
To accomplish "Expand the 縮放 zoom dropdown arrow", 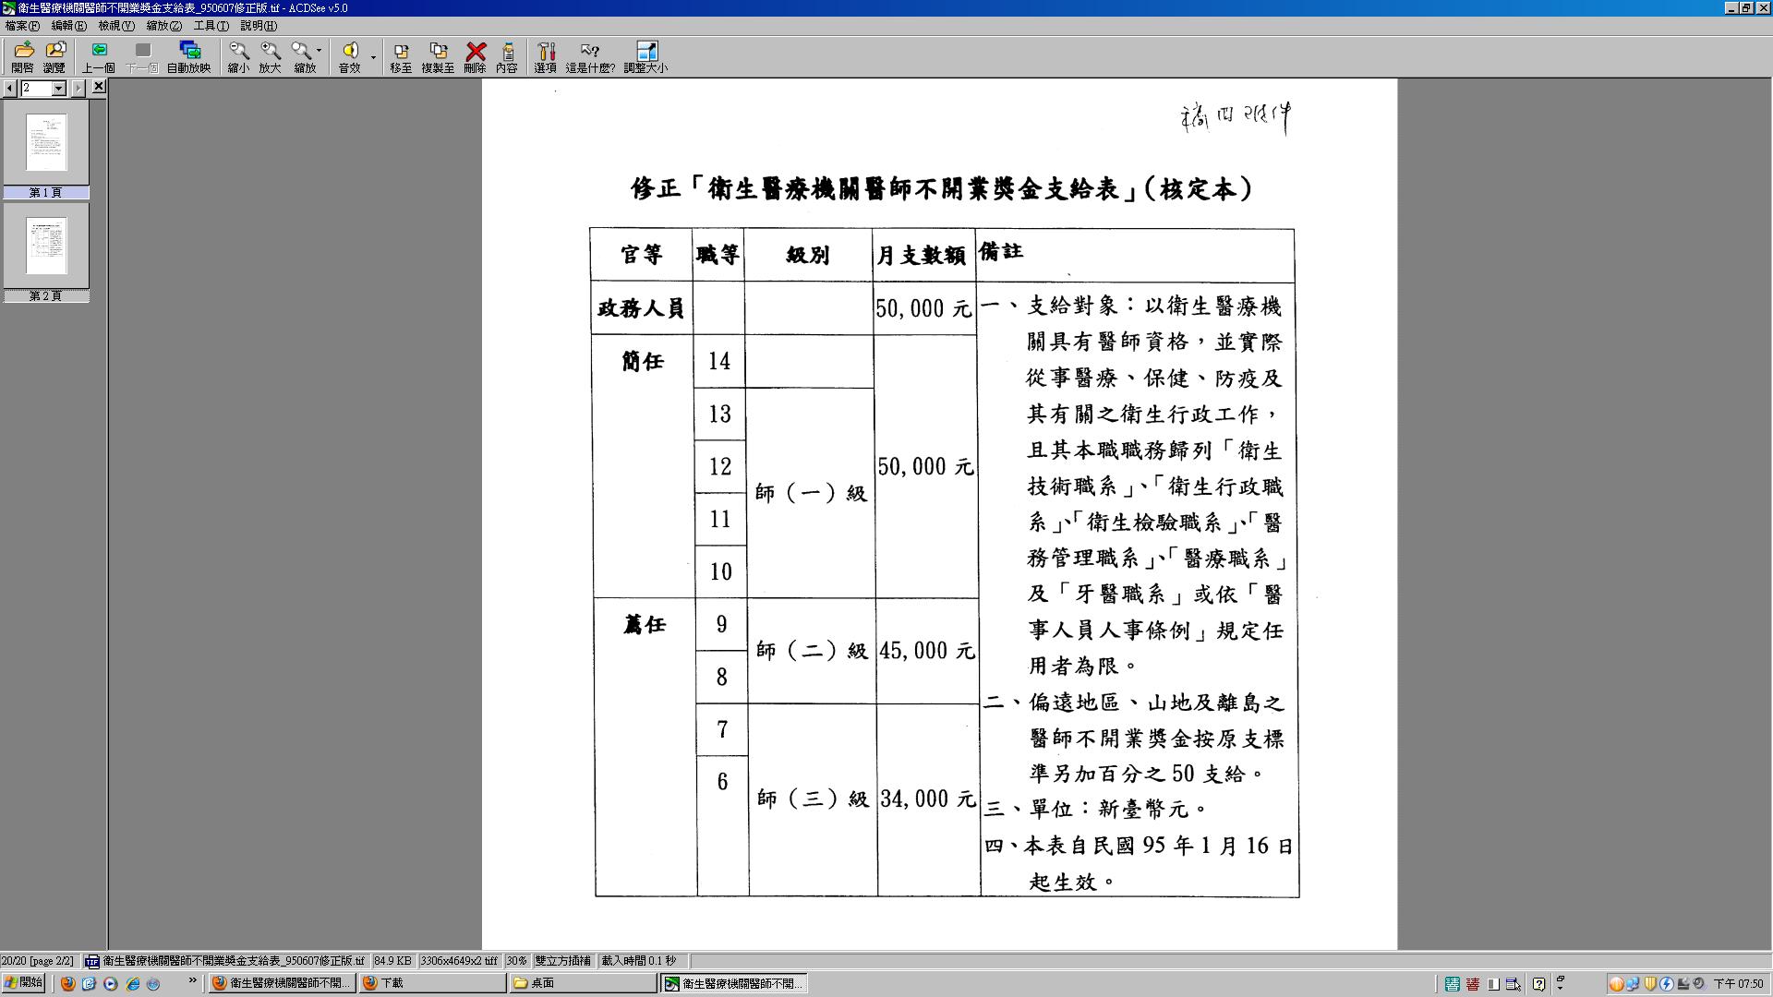I will (320, 51).
